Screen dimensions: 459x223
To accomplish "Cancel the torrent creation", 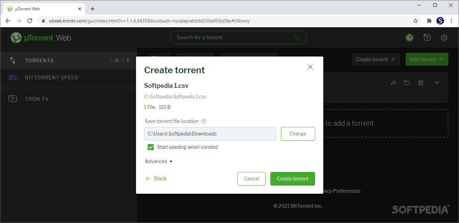I will click(252, 179).
